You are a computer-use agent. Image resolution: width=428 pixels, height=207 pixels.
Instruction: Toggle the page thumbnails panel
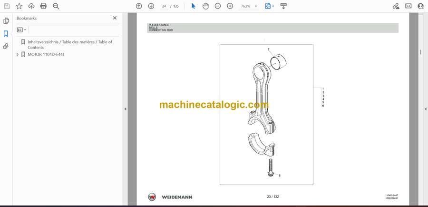point(6,21)
